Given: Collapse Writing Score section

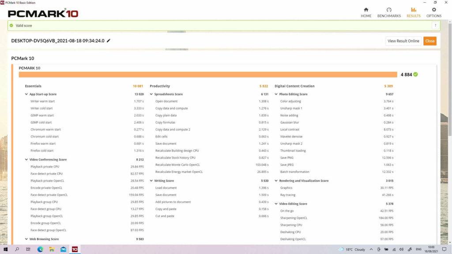Looking at the screenshot, I should [151, 181].
